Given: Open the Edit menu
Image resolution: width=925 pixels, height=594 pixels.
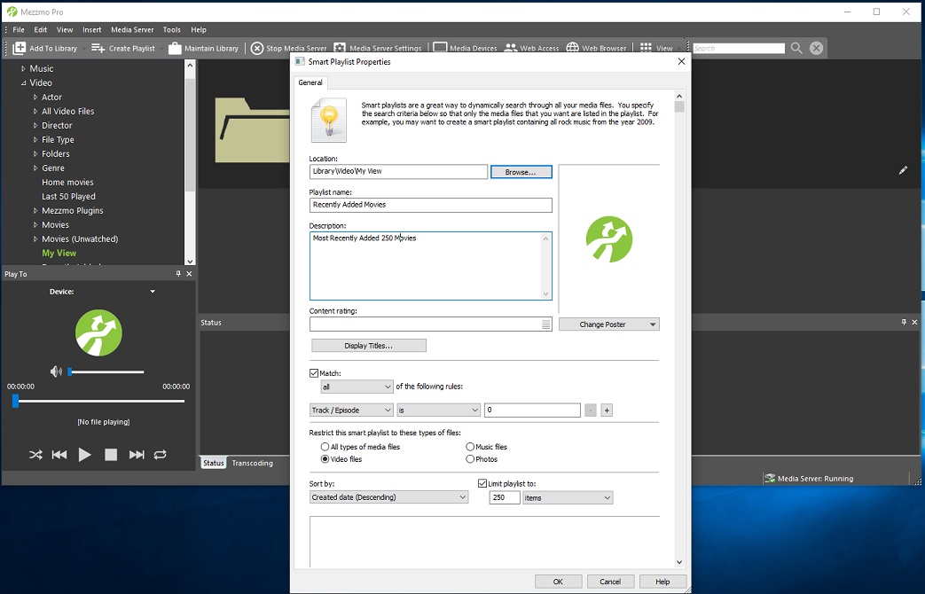Looking at the screenshot, I should pyautogui.click(x=40, y=29).
